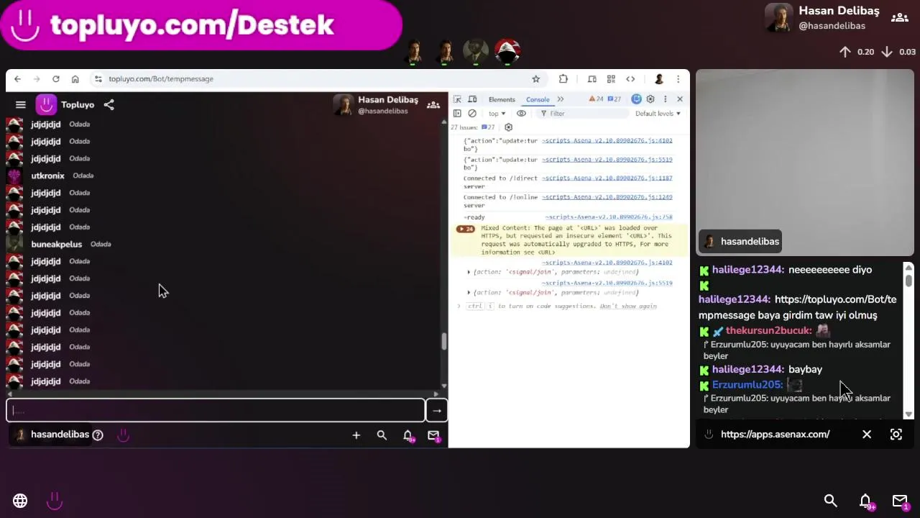Open DevTools more options three-dot menu
The width and height of the screenshot is (920, 518).
[x=666, y=99]
